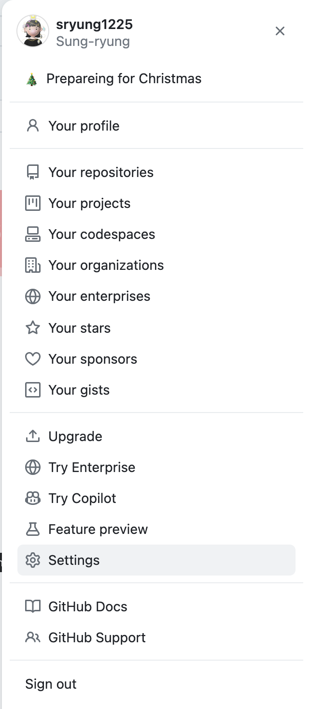Click the code brackets gists icon
Viewport: 310px width, 709px height.
tap(32, 390)
